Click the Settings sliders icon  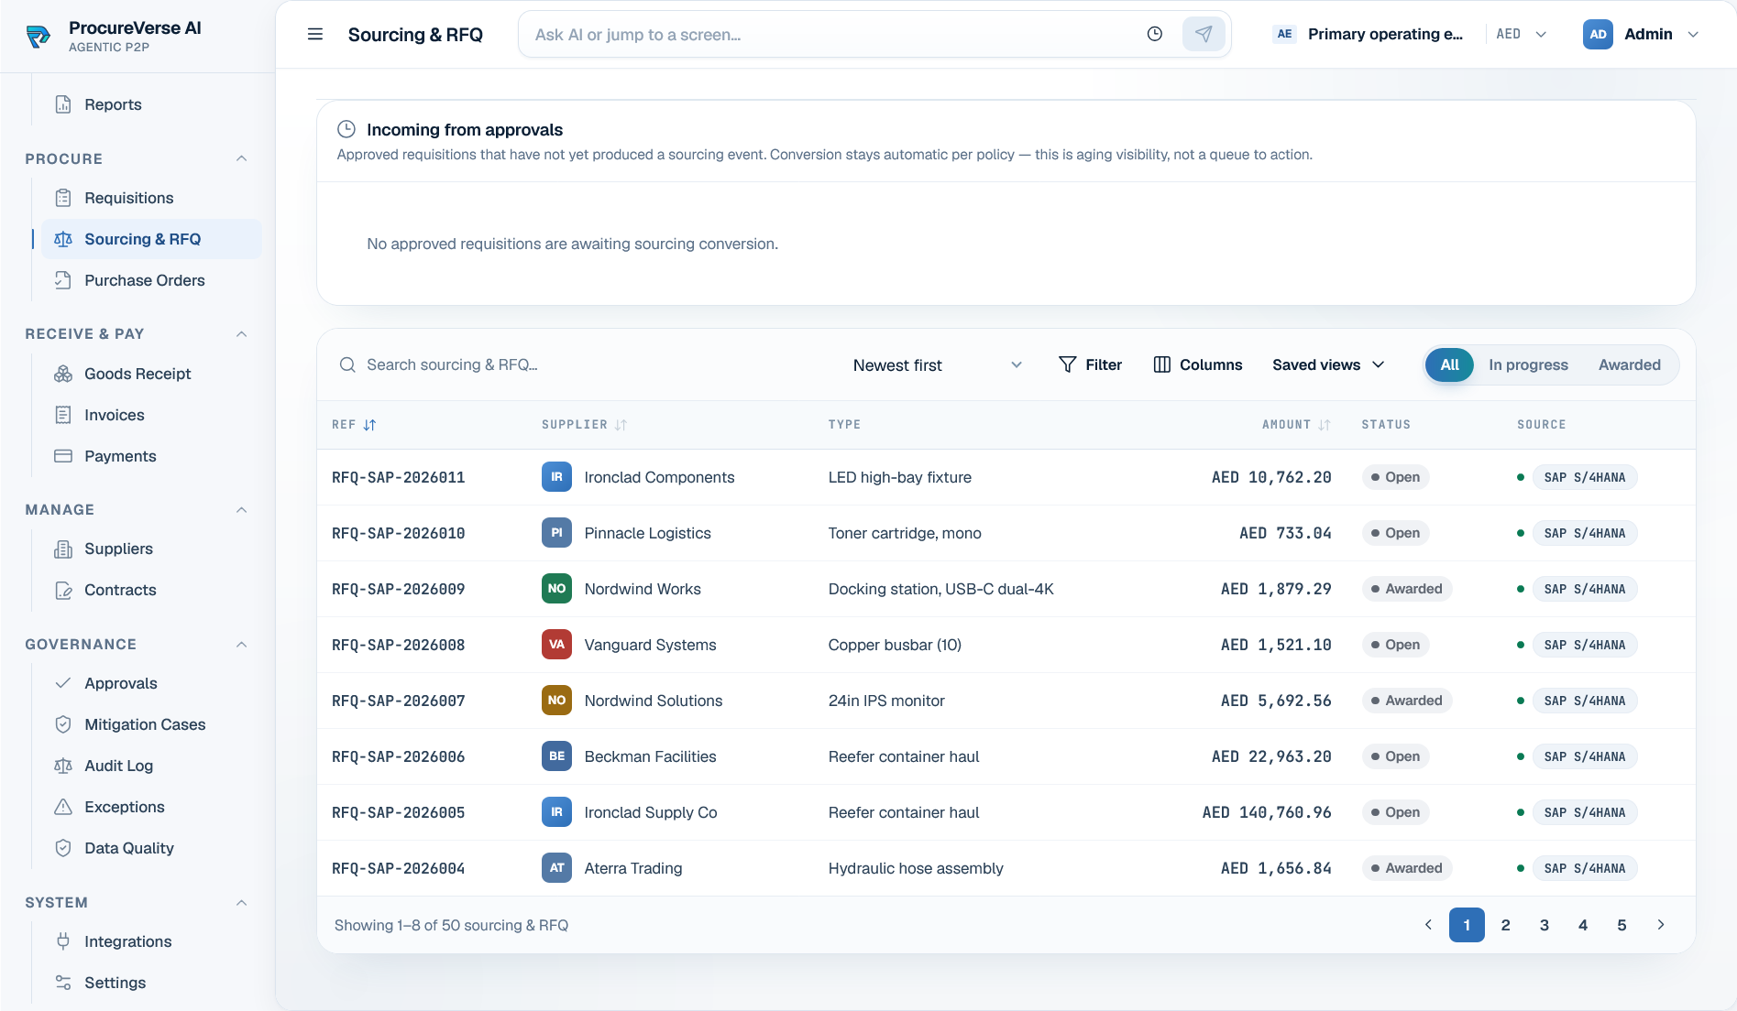[x=63, y=983]
